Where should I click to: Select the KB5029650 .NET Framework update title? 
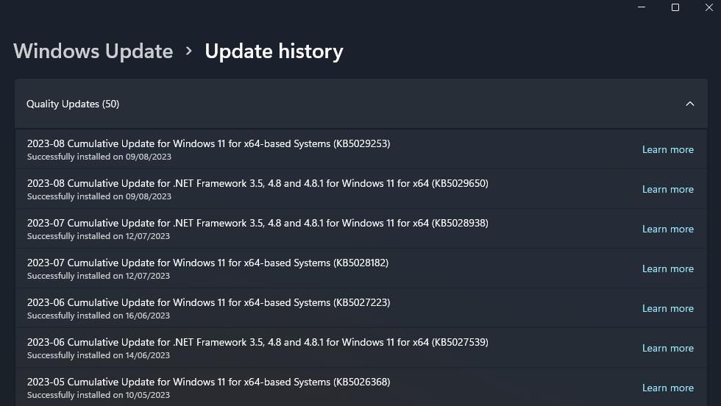click(257, 183)
